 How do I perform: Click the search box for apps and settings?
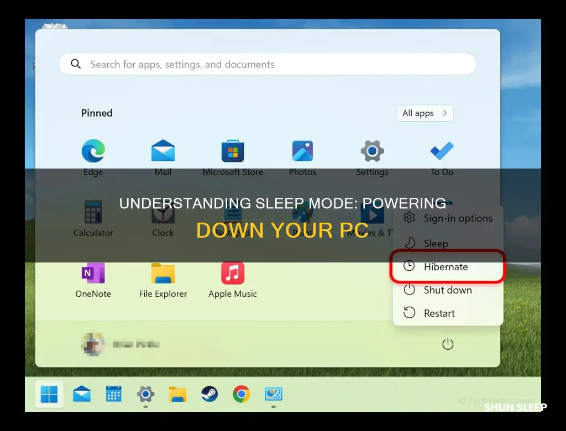[x=268, y=64]
